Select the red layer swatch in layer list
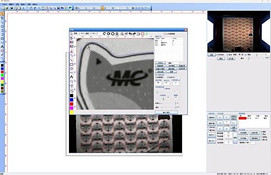The width and height of the screenshot is (271, 175). (x=242, y=118)
